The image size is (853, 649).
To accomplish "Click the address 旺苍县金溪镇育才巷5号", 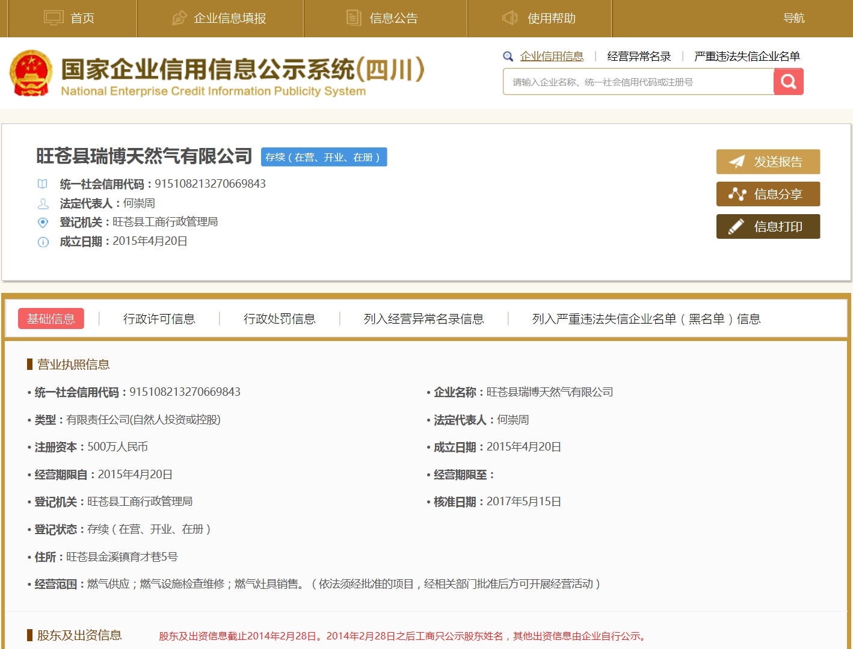I will point(122,557).
